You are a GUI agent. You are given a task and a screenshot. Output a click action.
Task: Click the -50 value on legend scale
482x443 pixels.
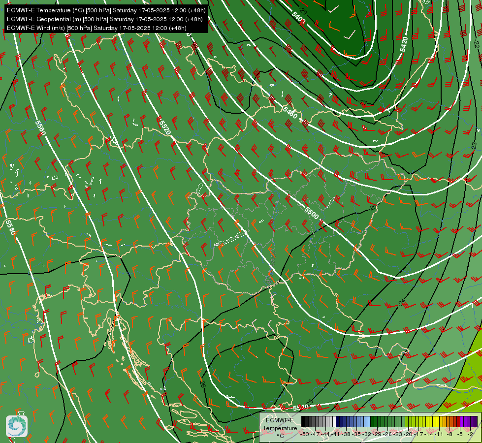tap(305, 434)
